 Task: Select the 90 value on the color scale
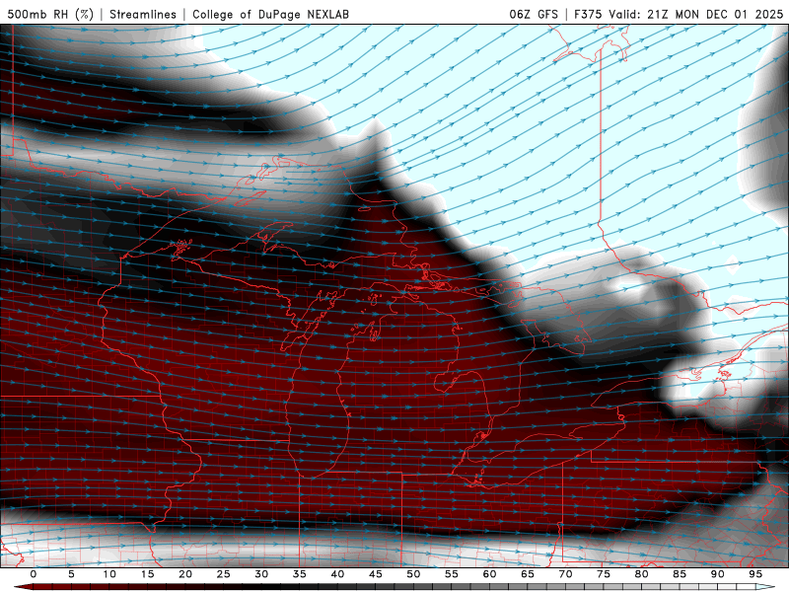tap(718, 574)
